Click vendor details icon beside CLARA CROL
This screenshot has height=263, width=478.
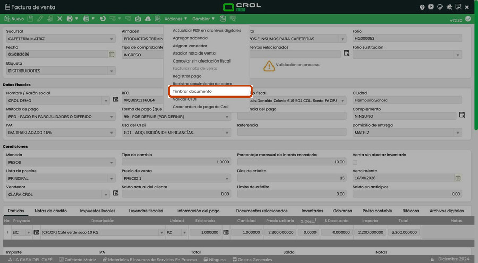tap(116, 193)
